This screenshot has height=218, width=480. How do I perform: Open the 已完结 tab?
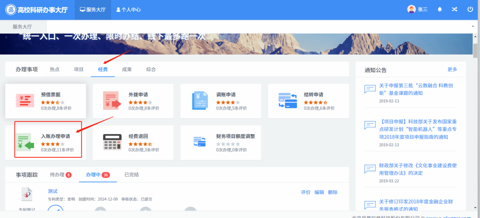[x=132, y=175]
